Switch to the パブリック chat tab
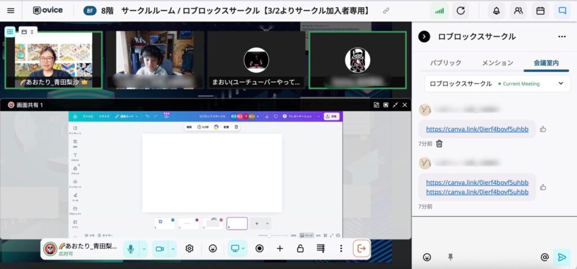The height and width of the screenshot is (269, 577). [x=445, y=63]
